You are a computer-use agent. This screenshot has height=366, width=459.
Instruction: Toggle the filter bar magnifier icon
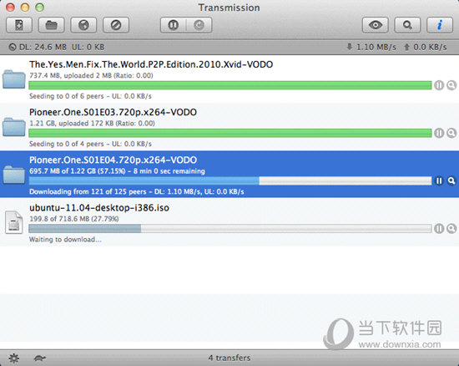click(407, 25)
